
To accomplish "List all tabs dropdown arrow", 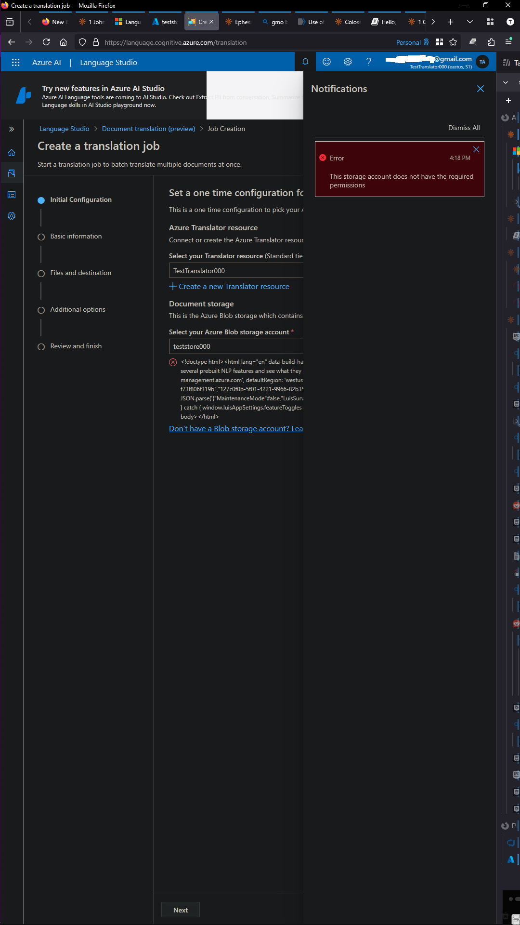I will (x=470, y=22).
